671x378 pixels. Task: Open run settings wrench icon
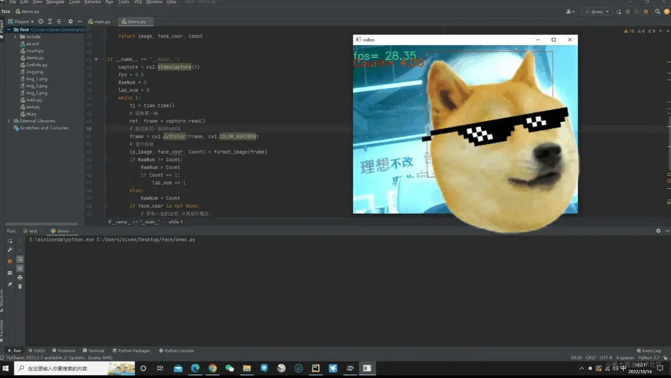(x=10, y=250)
